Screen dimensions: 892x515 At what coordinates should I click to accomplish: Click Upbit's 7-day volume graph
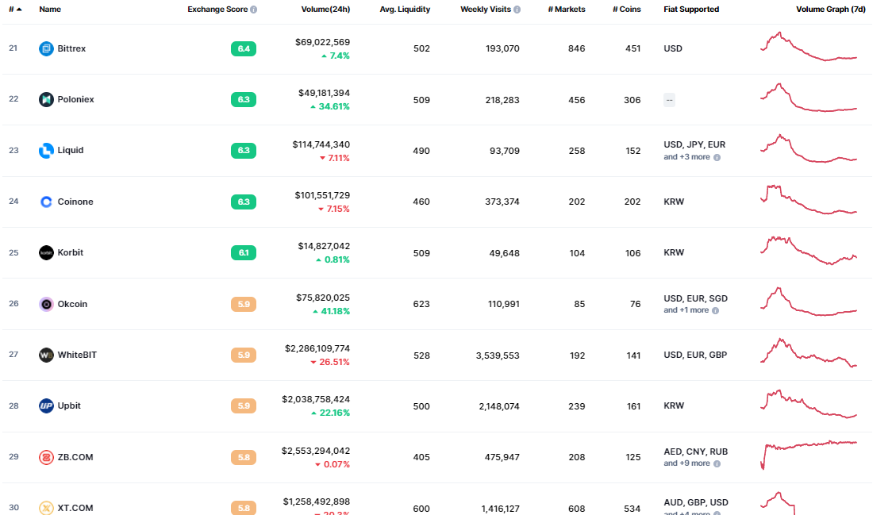[x=809, y=404]
